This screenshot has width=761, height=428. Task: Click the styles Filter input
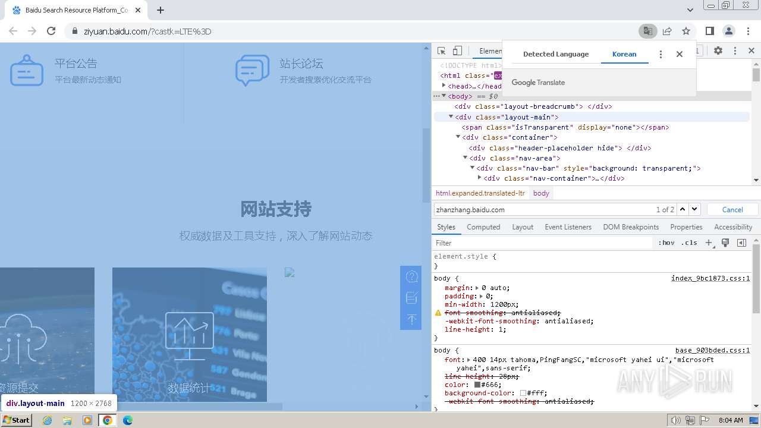click(x=542, y=243)
